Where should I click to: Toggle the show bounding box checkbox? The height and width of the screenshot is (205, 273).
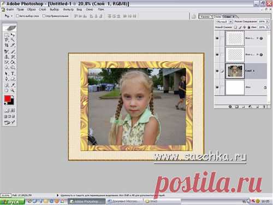[44, 16]
